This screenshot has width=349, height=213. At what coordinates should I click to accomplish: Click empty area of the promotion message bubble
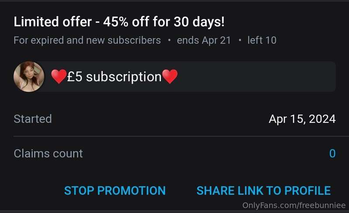pos(256,77)
